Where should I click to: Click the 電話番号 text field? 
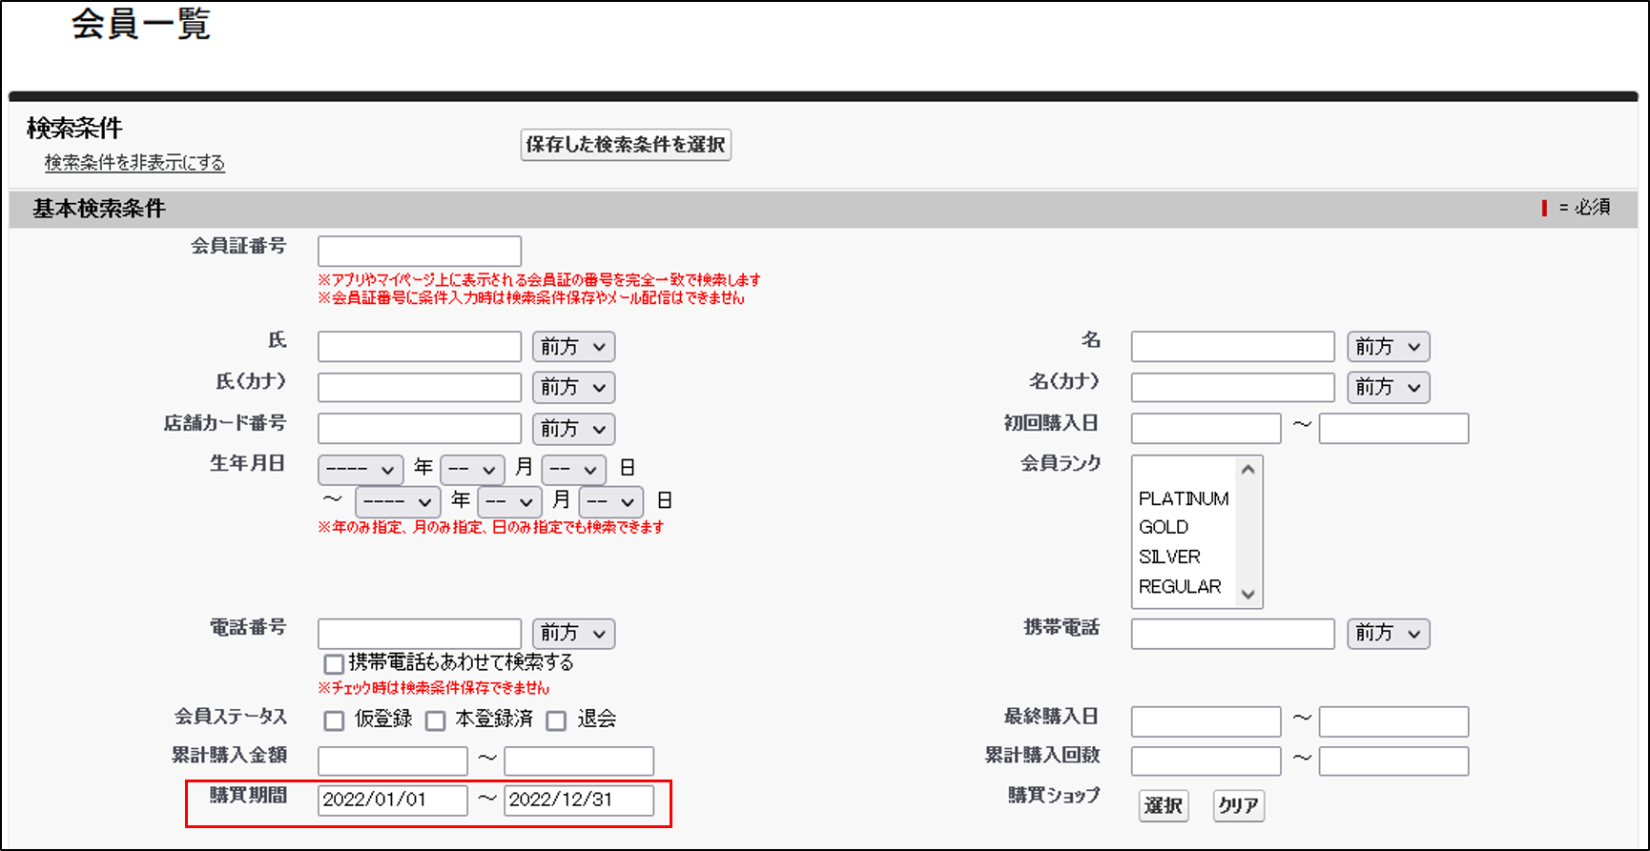click(420, 633)
